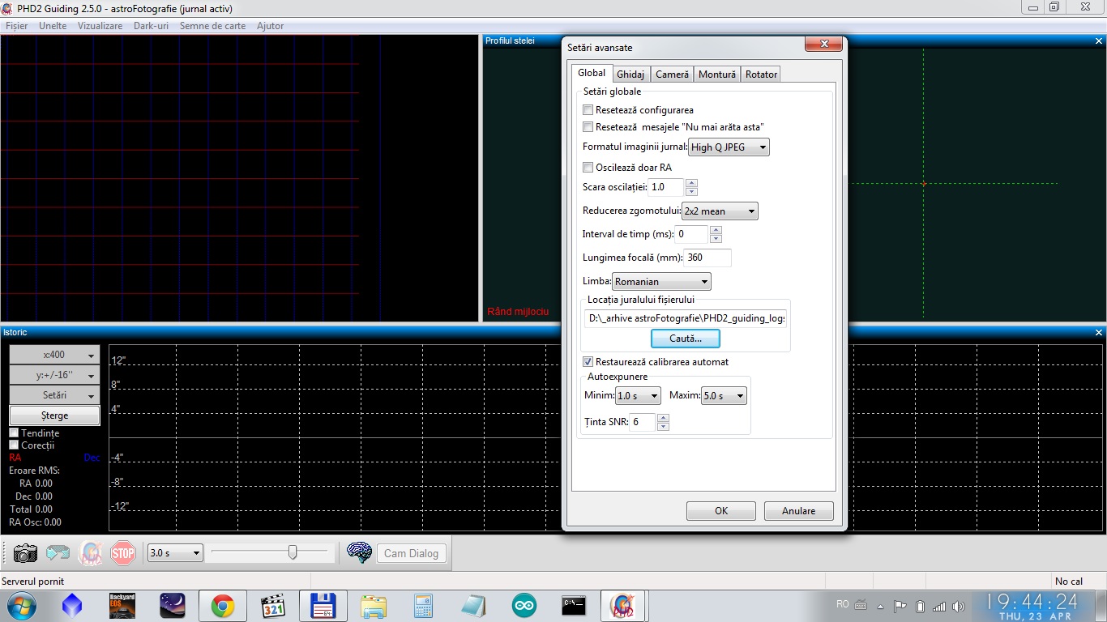This screenshot has height=622, width=1107.
Task: Switch to the Cameră tab
Action: tap(672, 75)
